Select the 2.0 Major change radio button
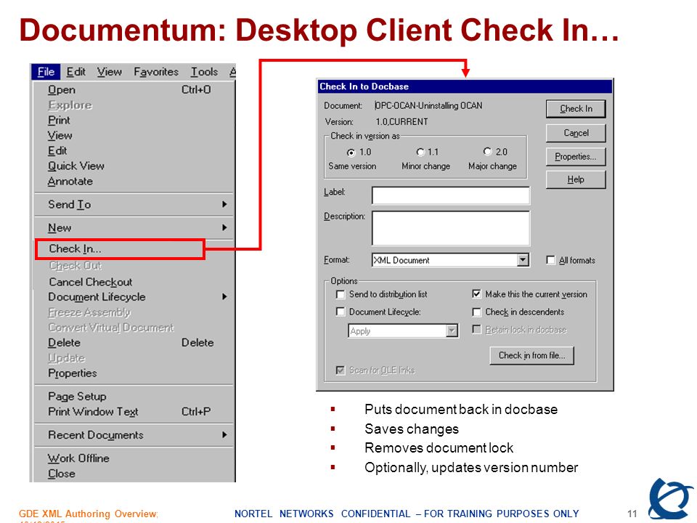Image resolution: width=697 pixels, height=523 pixels. [488, 152]
